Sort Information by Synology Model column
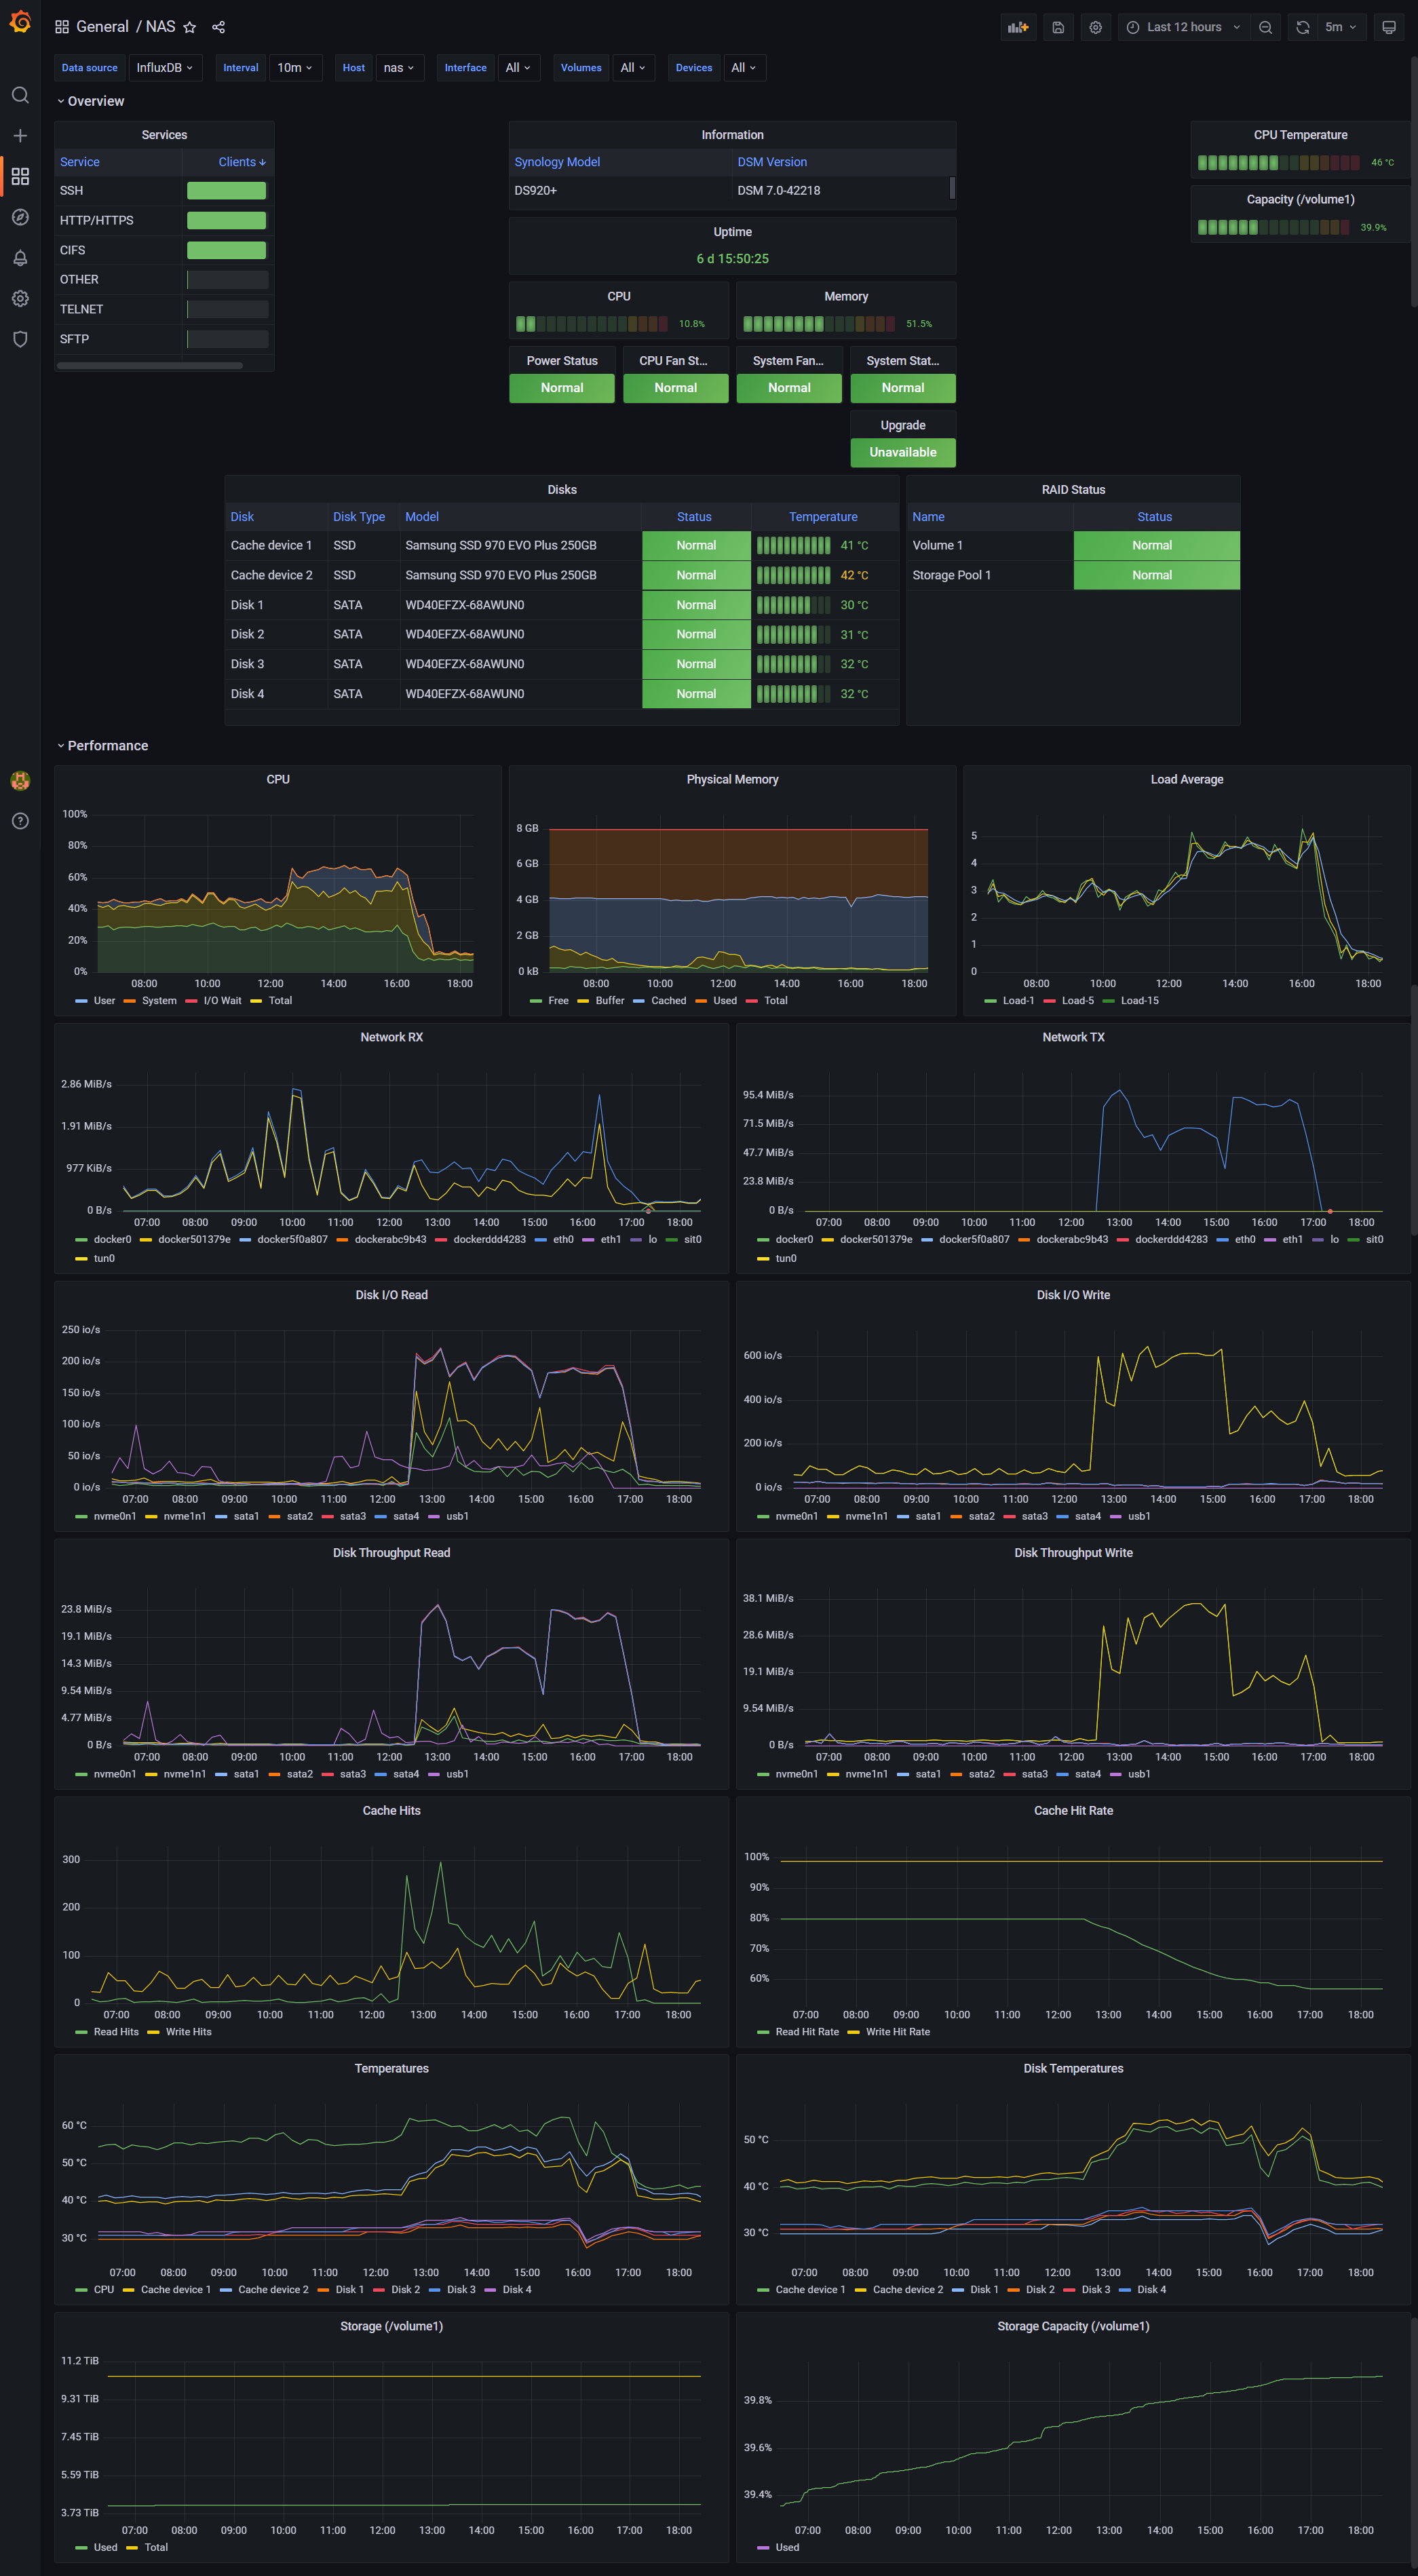This screenshot has width=1418, height=2576. tap(557, 162)
